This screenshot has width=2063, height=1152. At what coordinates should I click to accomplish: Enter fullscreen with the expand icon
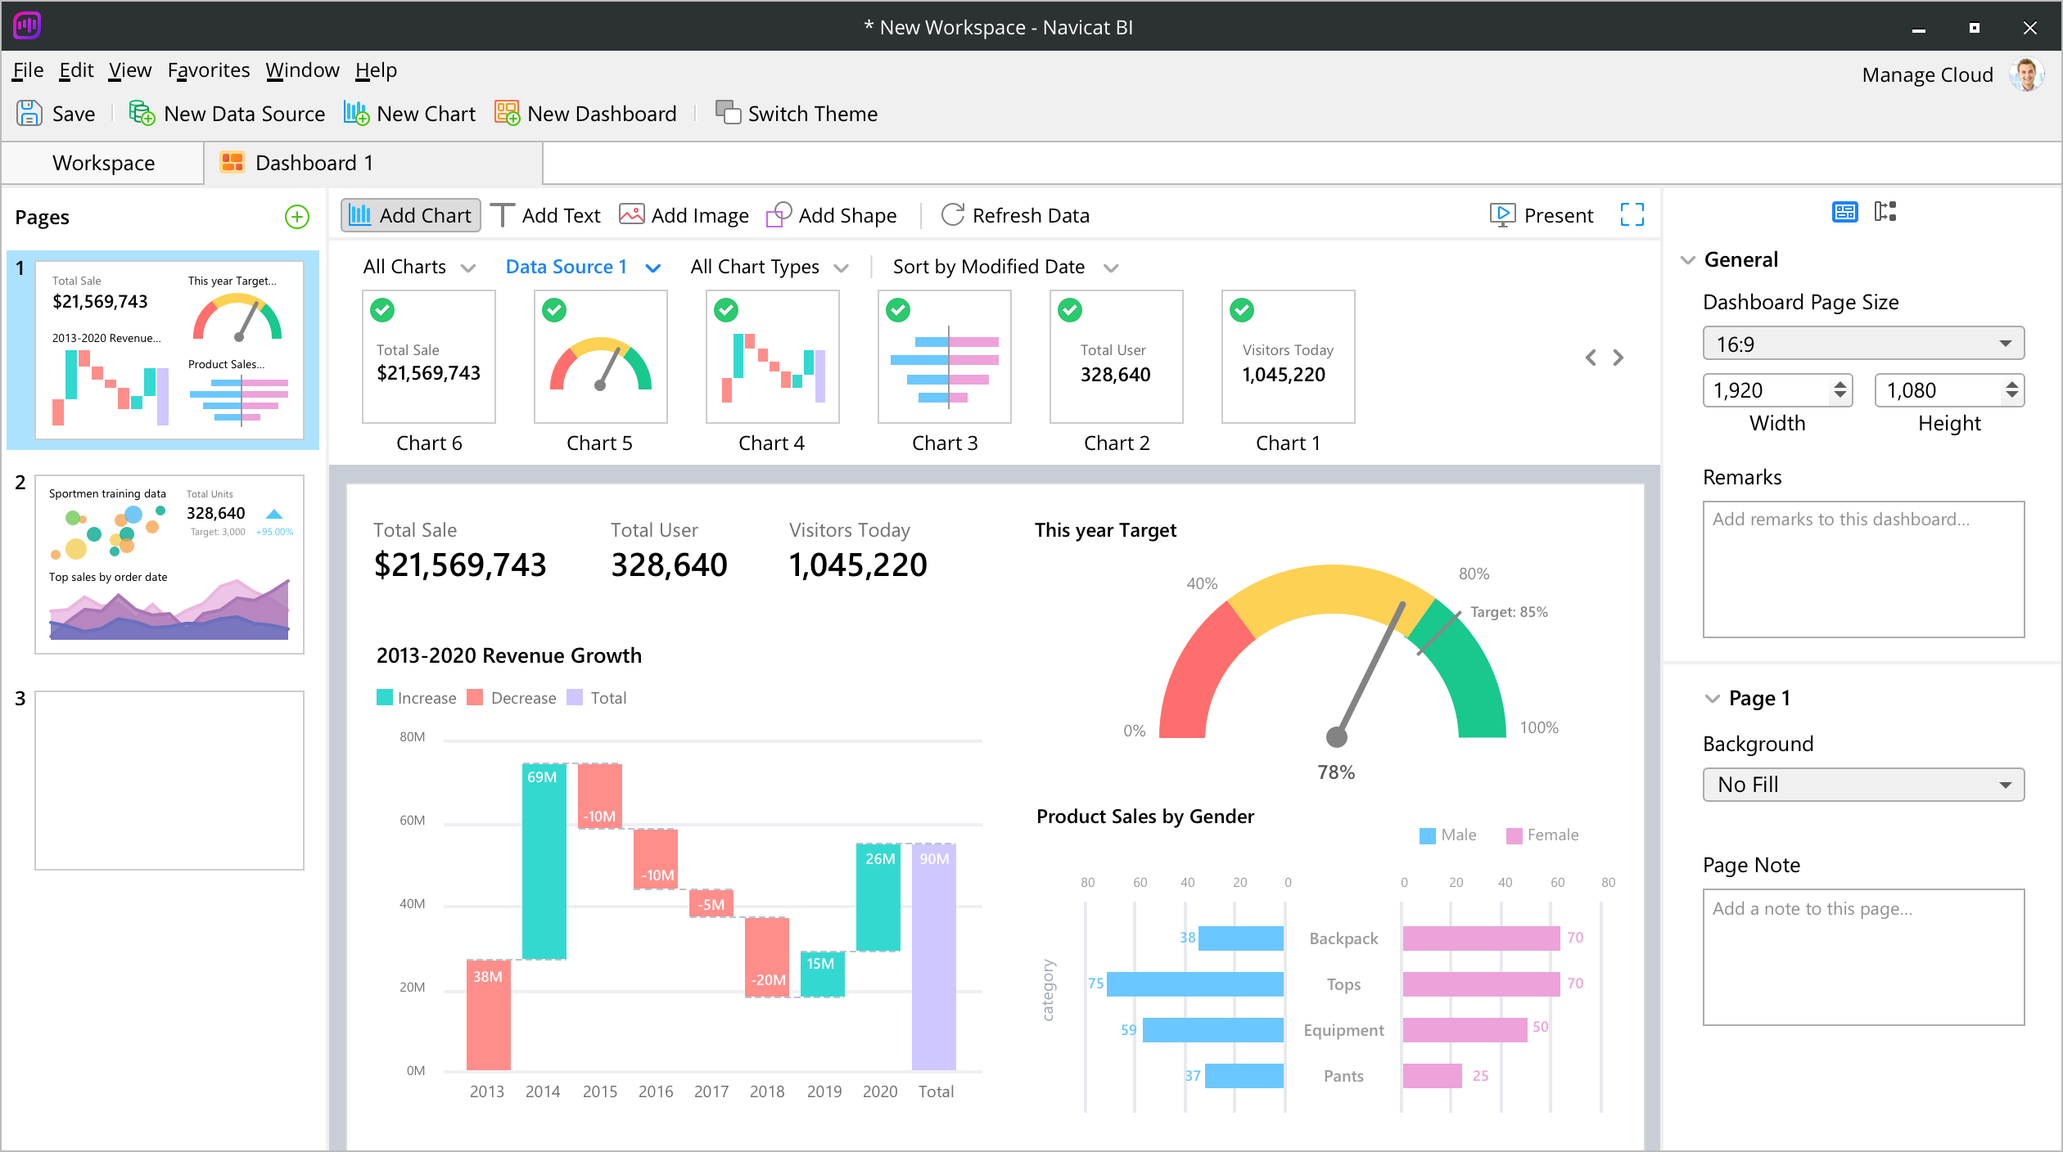coord(1632,214)
